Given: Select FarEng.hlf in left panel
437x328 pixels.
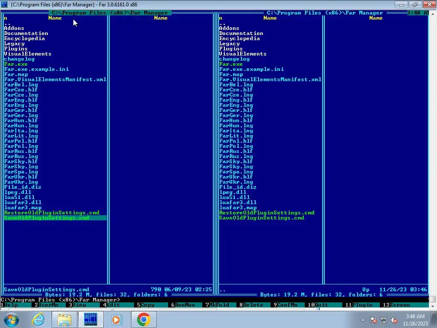Looking at the screenshot, I should [x=20, y=100].
